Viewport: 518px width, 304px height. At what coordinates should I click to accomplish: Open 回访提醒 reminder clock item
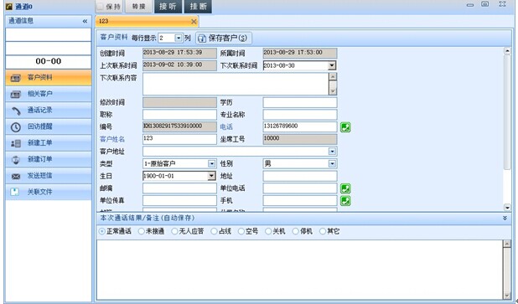(49, 126)
